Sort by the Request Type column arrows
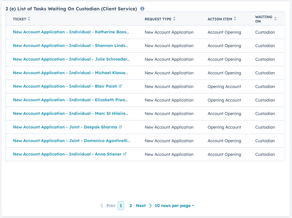 point(174,19)
